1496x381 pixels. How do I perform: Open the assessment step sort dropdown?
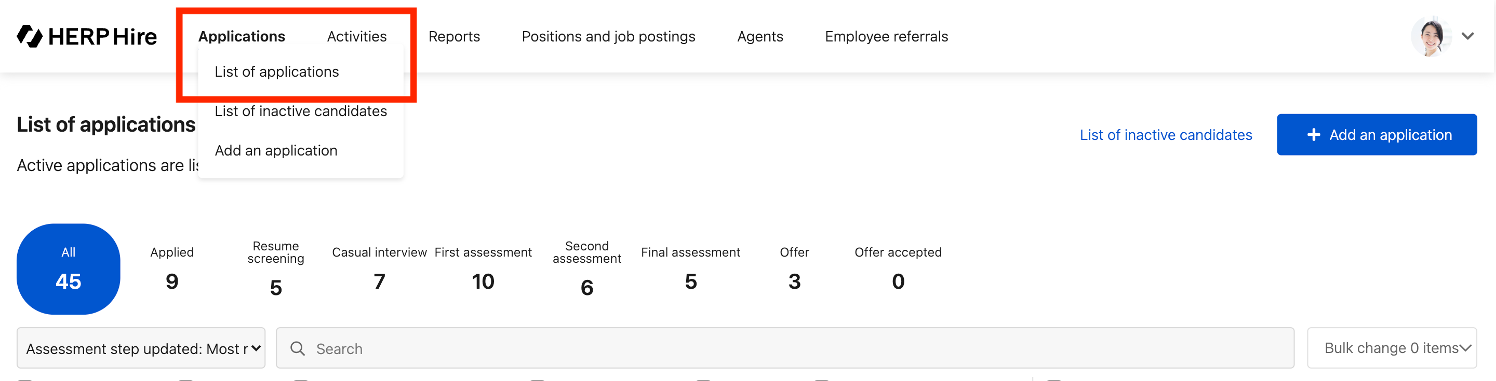(141, 348)
